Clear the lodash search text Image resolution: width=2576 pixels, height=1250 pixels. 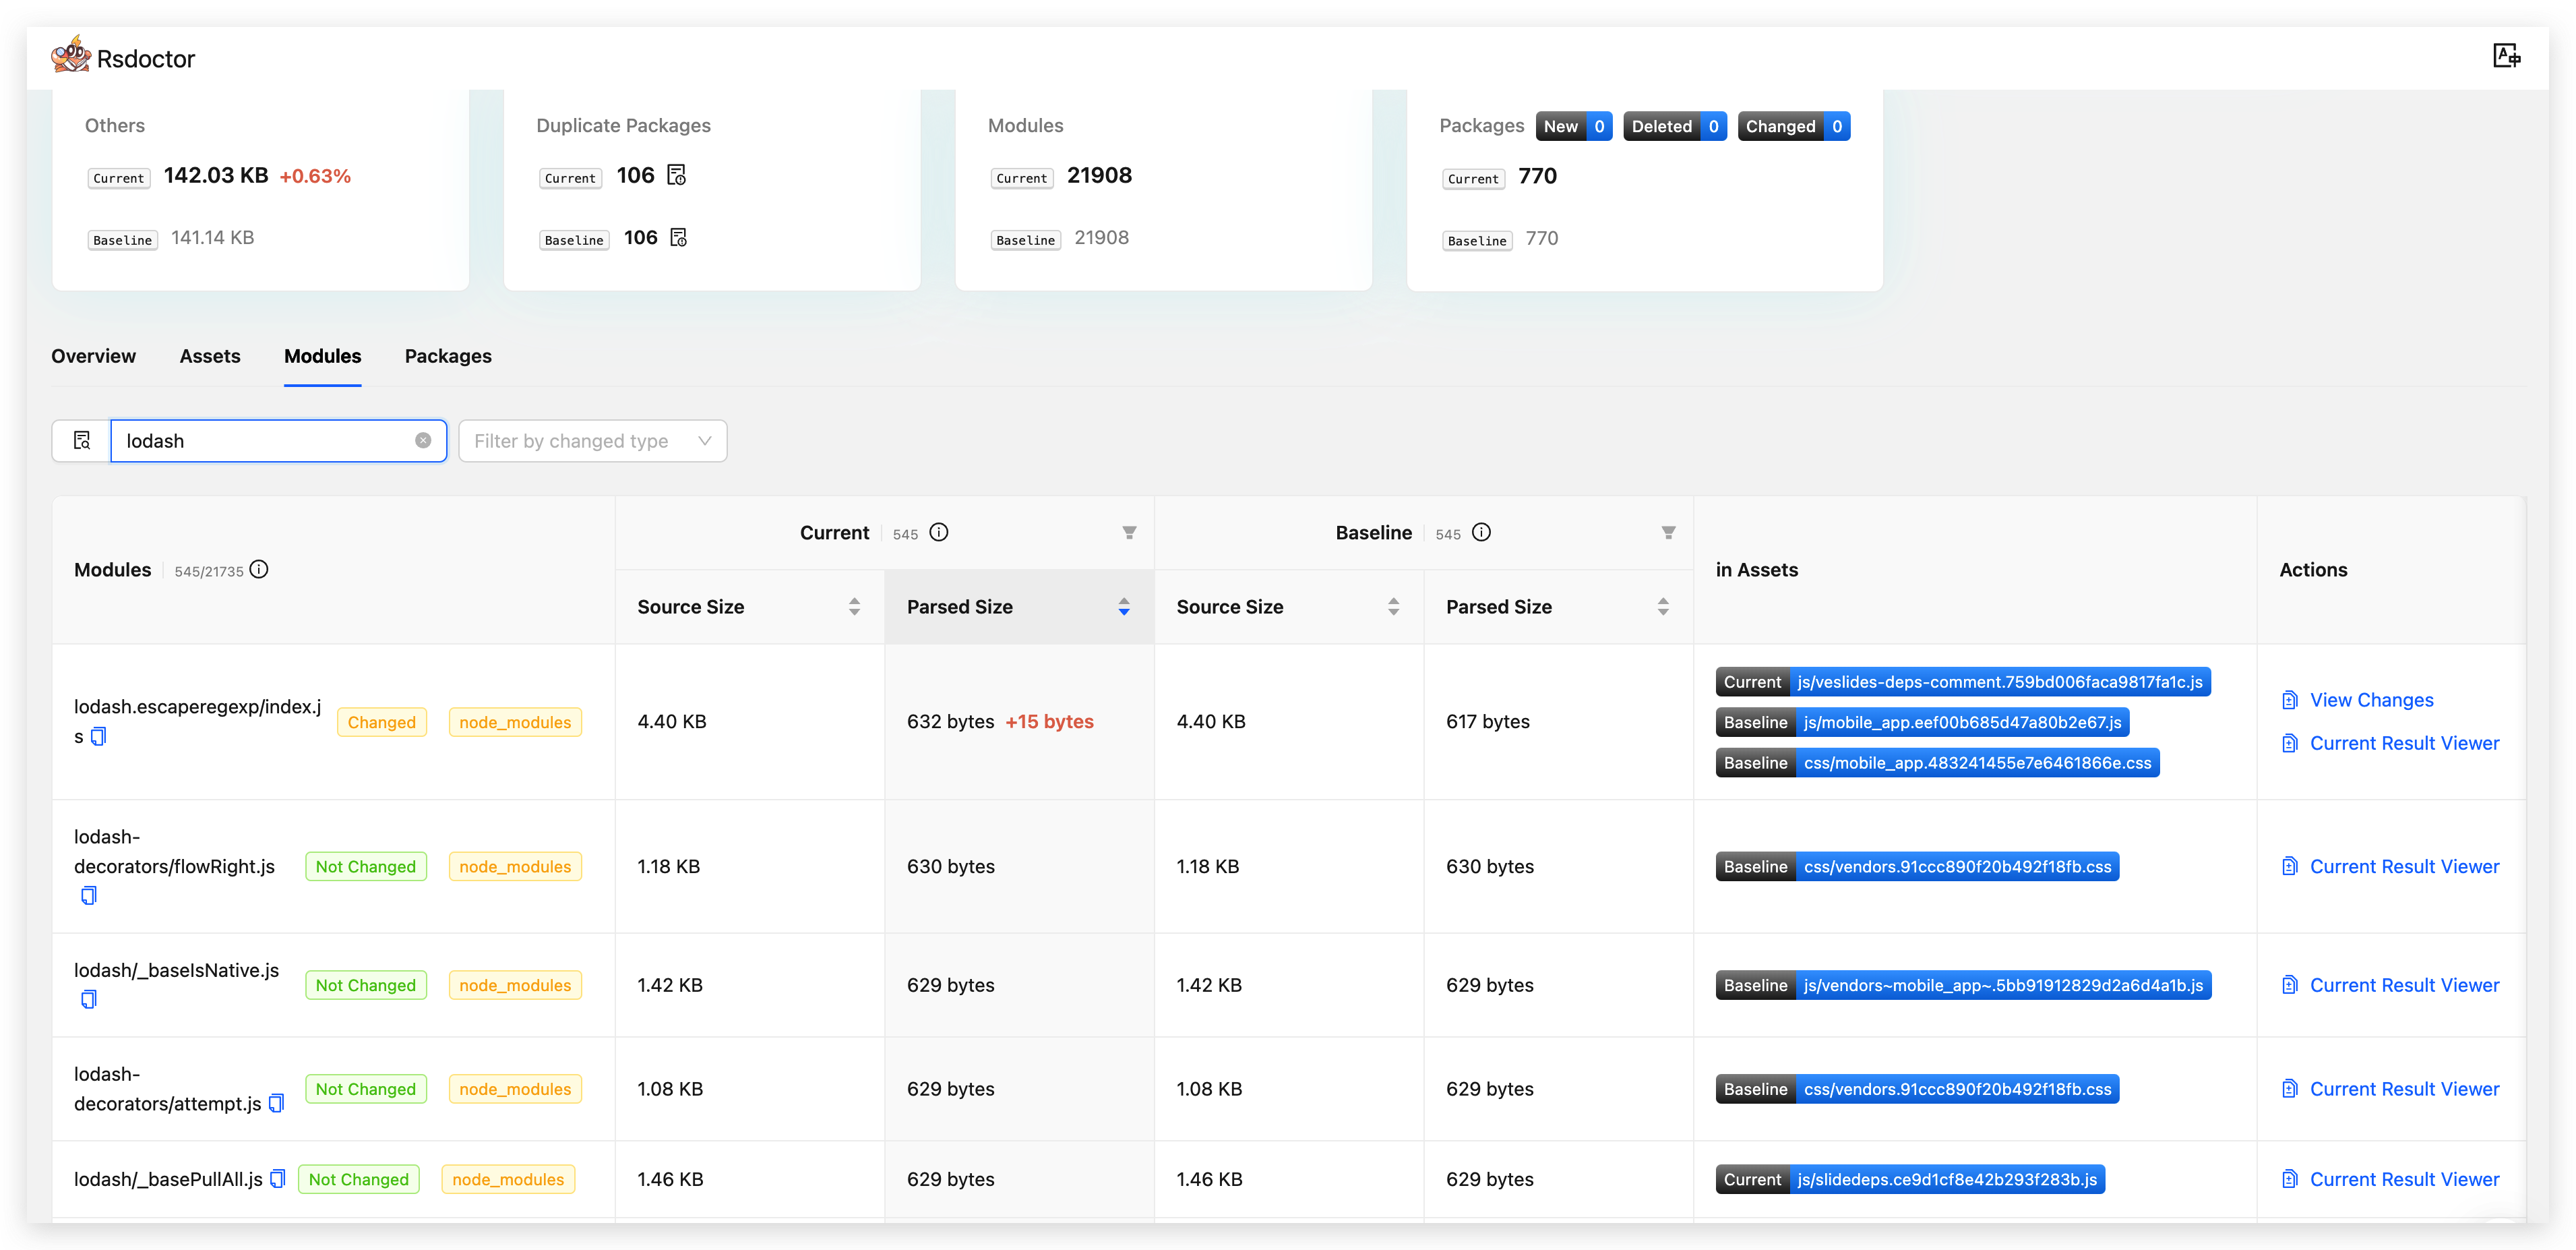423,441
